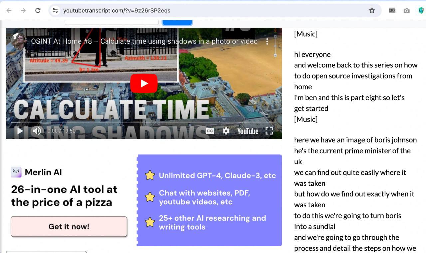Go forward in browser history

(x=23, y=10)
